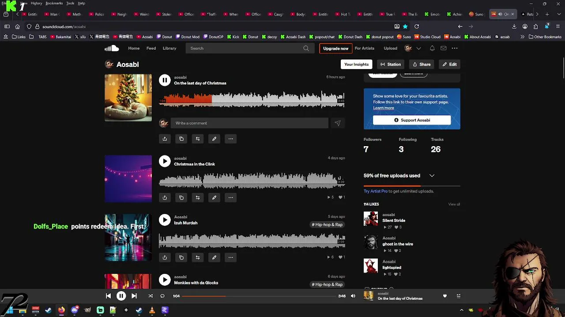Open more options for 'On the last day of Christmas'
565x317 pixels.
(x=230, y=139)
